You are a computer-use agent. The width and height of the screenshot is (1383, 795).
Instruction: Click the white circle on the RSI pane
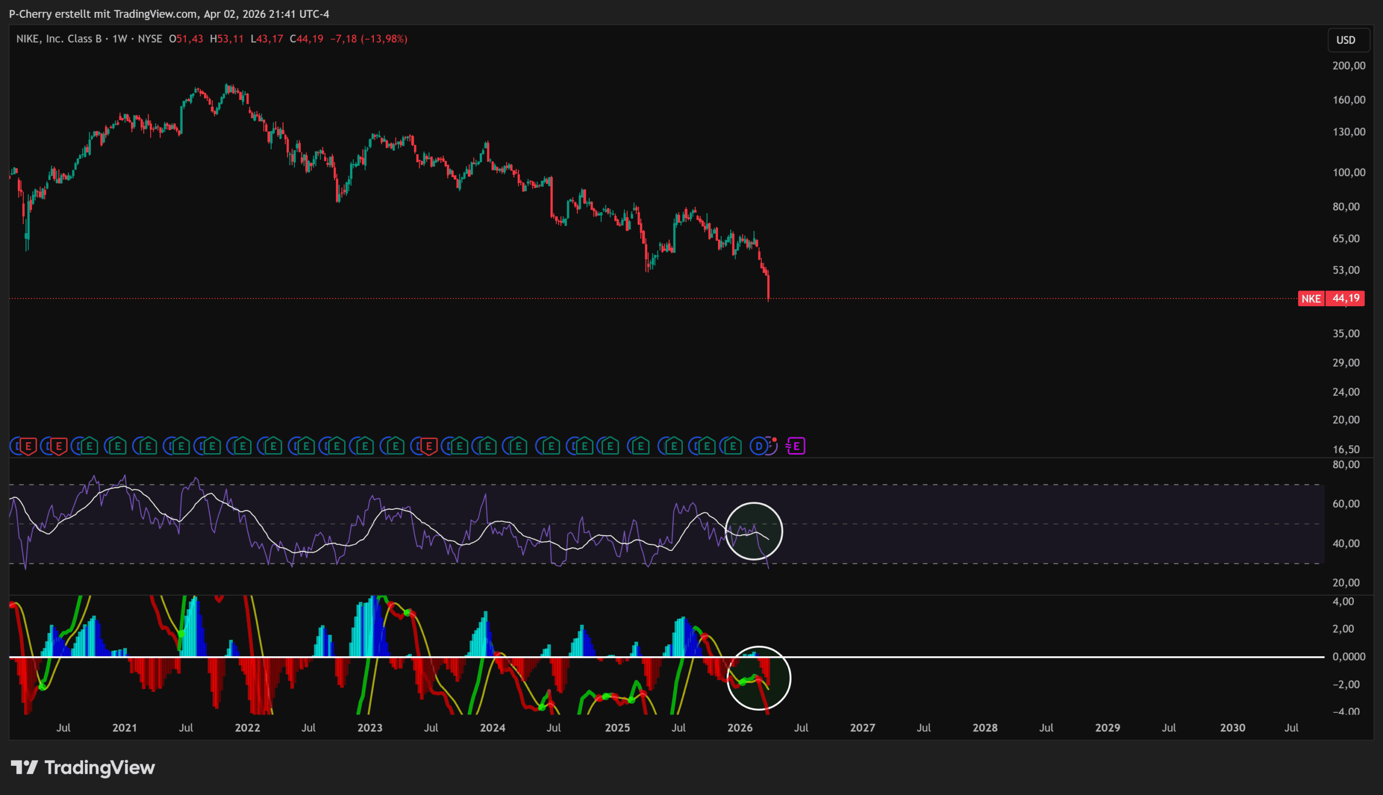754,531
